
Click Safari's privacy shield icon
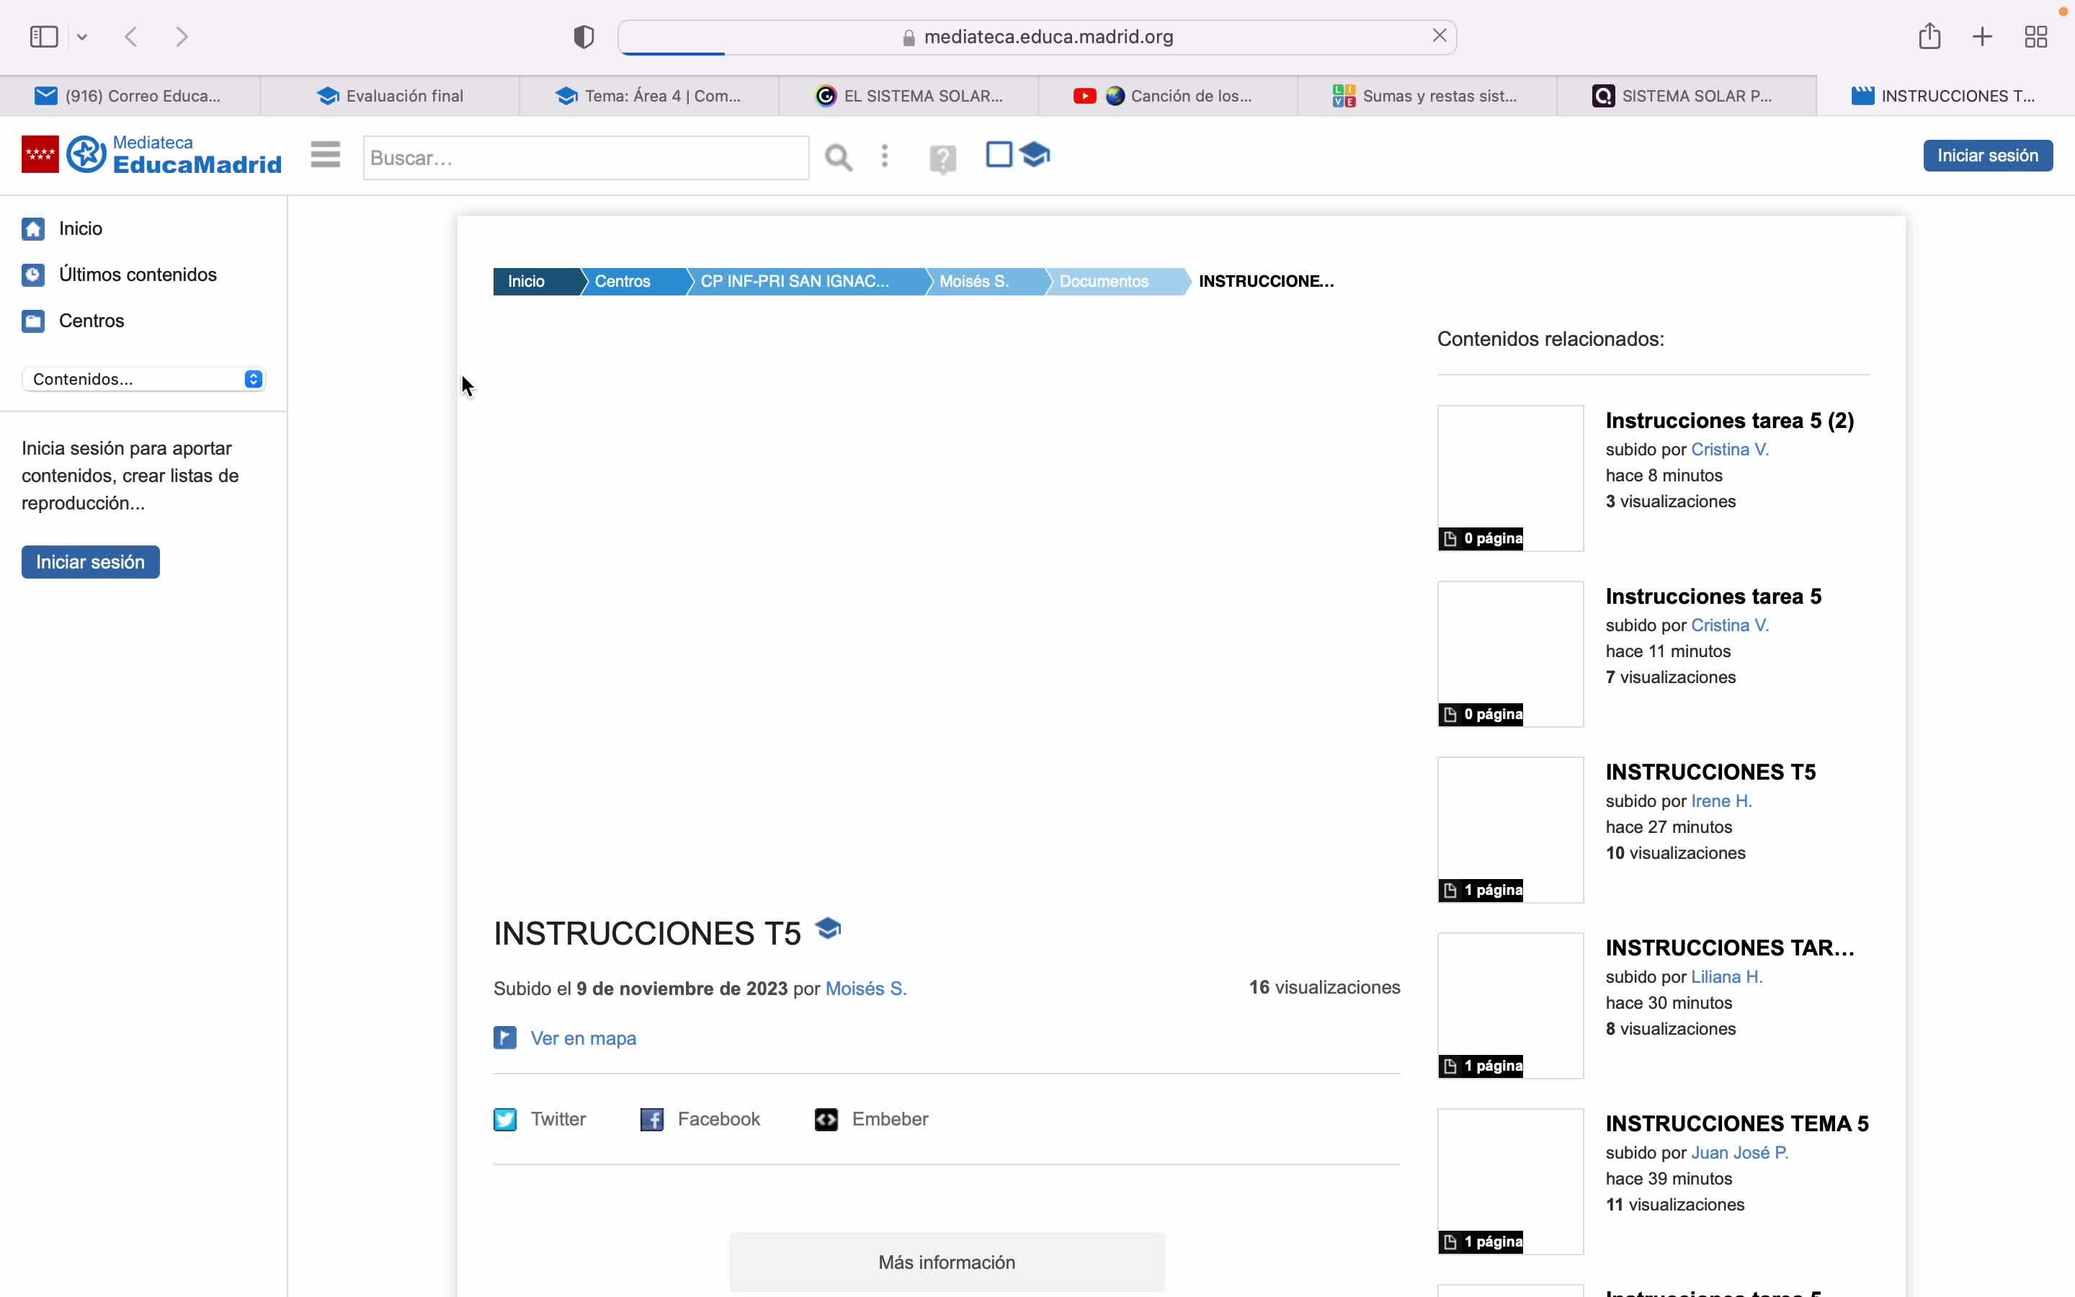[584, 37]
